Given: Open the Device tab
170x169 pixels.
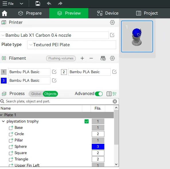Looking at the screenshot, I should (108, 13).
